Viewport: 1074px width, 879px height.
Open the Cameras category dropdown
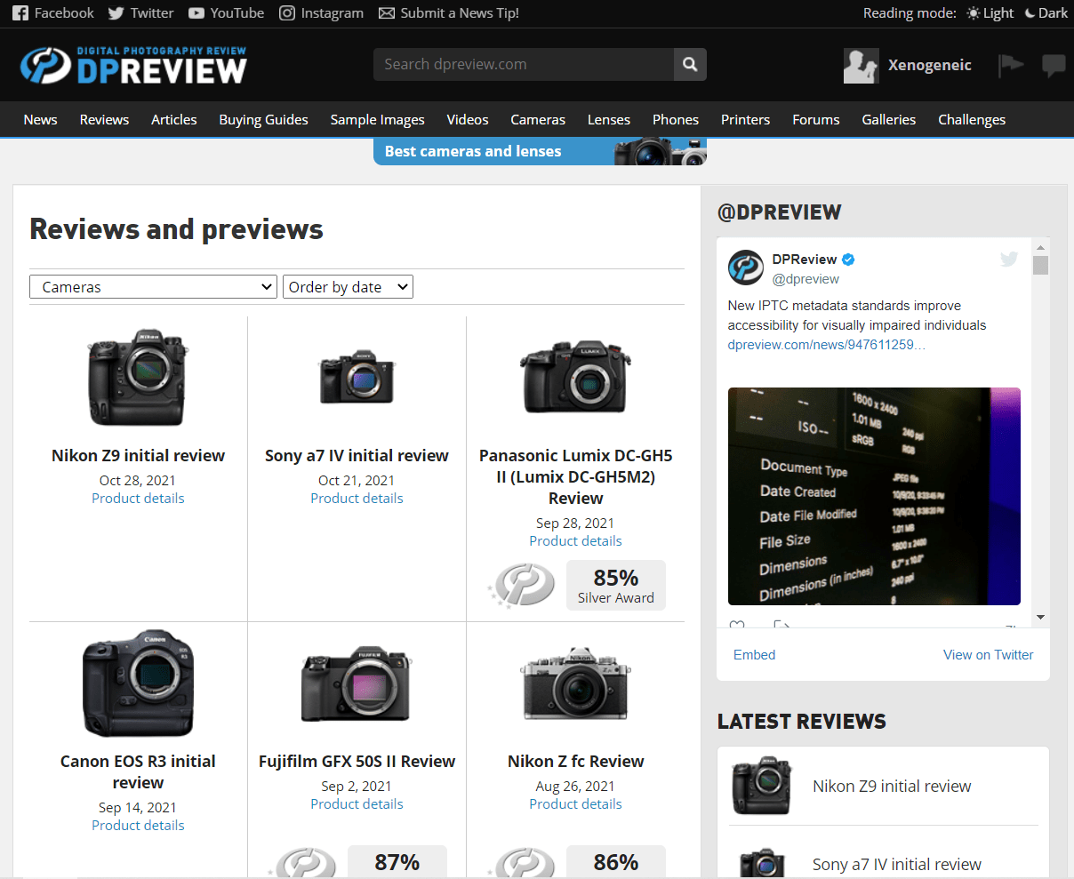point(154,287)
